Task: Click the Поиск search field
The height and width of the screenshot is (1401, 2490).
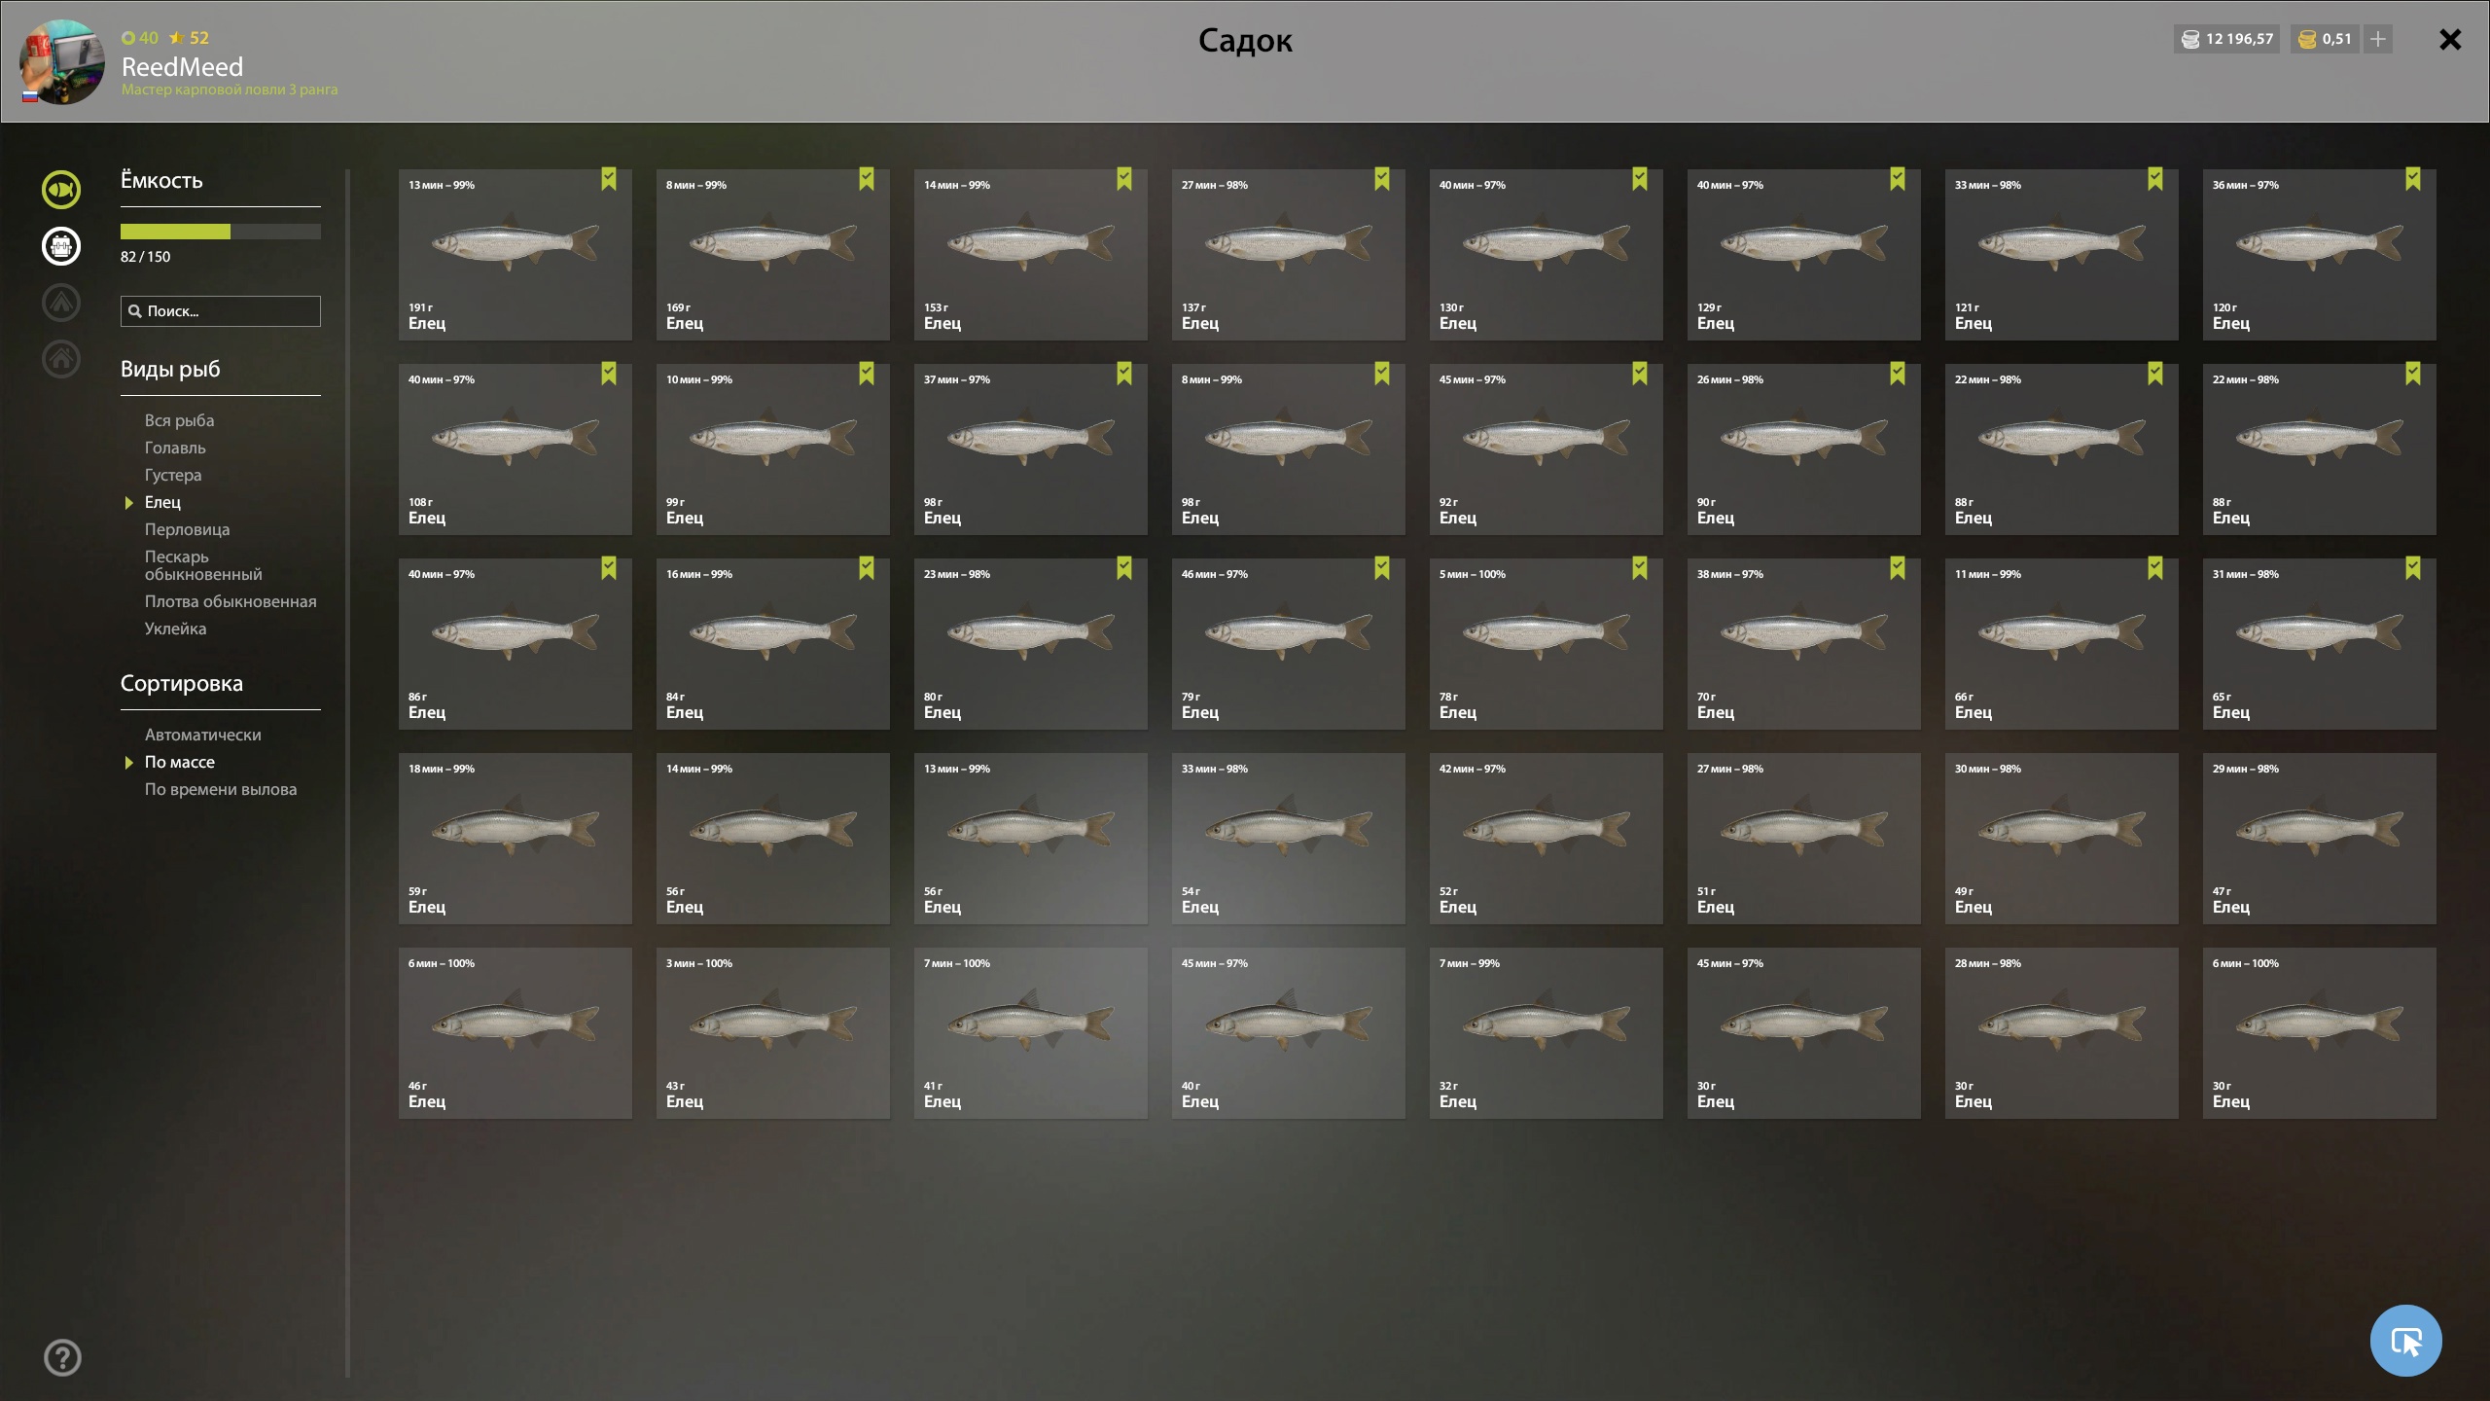Action: 221,311
